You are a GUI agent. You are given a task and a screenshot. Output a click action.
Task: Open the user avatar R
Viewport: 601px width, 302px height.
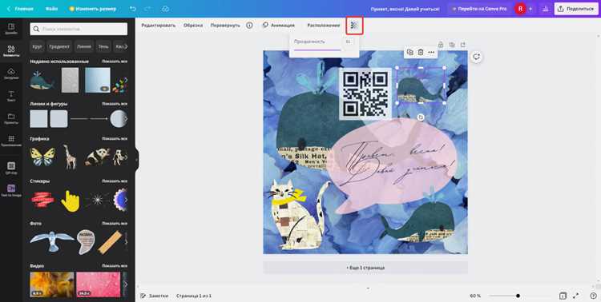click(520, 9)
